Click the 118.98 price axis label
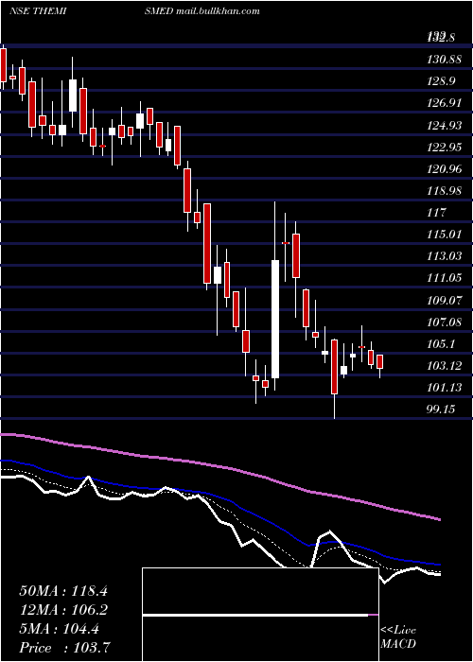 click(x=444, y=191)
